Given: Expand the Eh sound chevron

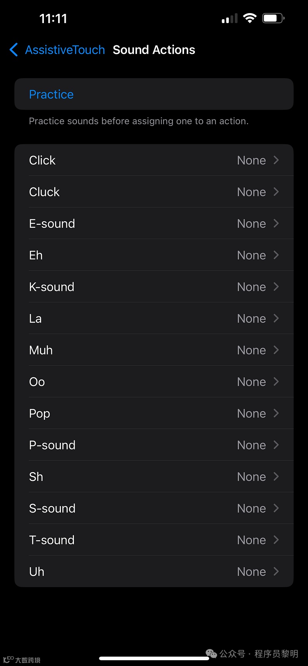Looking at the screenshot, I should (x=276, y=255).
